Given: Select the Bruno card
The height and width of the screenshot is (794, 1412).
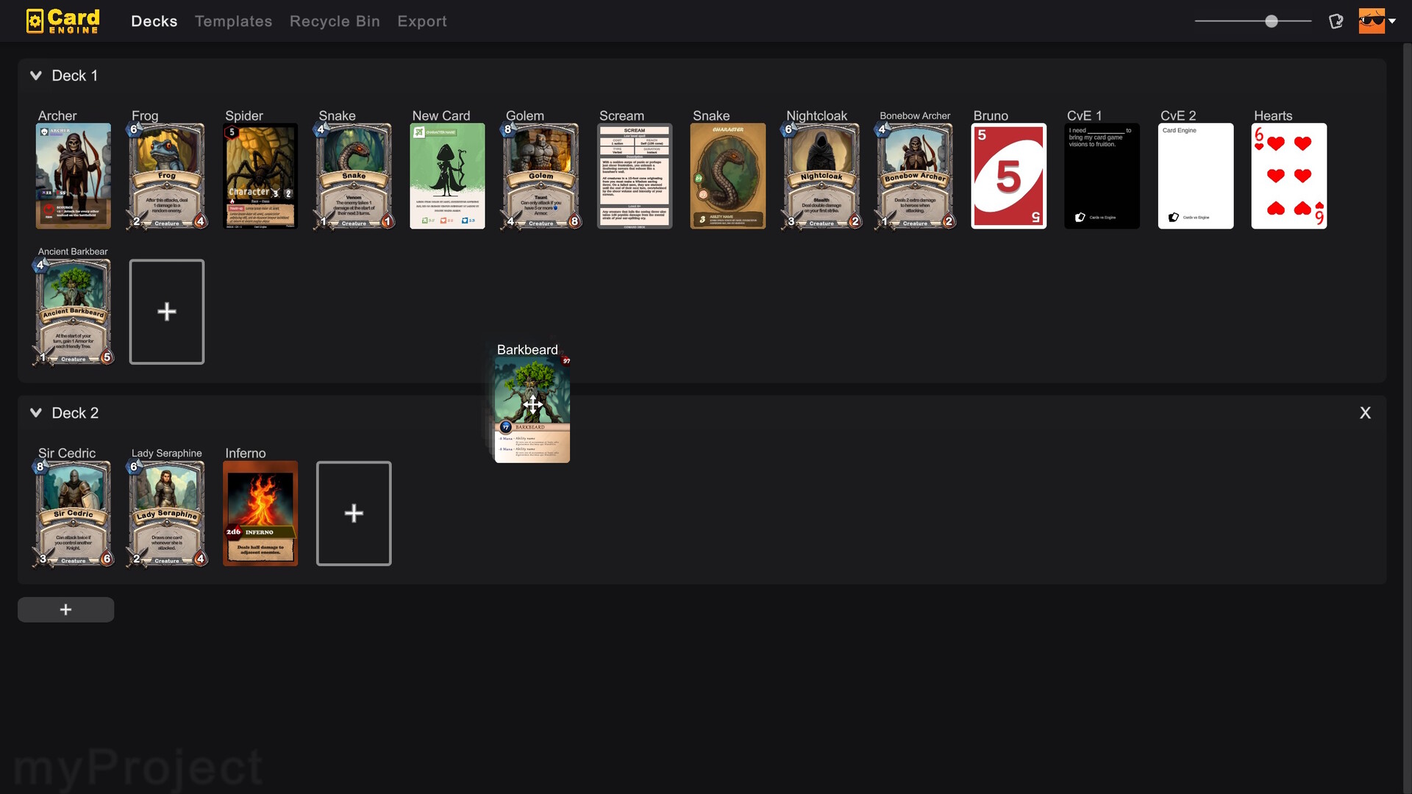Looking at the screenshot, I should (x=1008, y=176).
